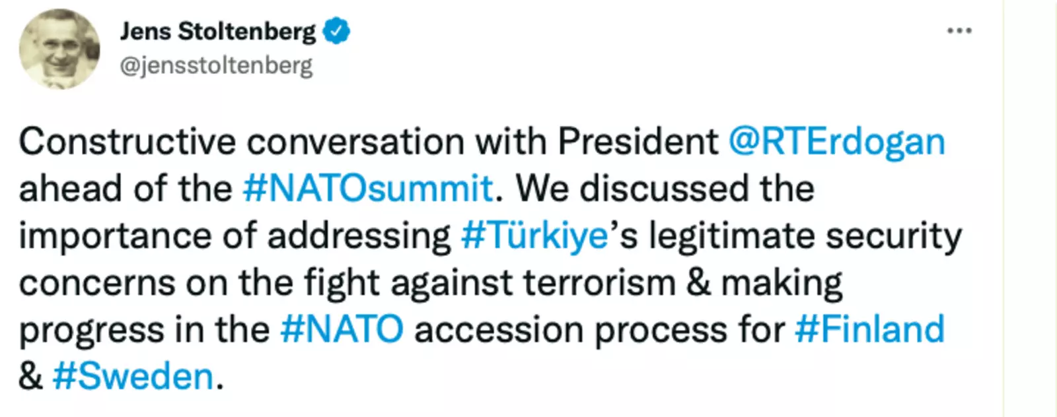Select the #NATO hashtag before 'accession'
This screenshot has width=1057, height=417.
click(342, 329)
